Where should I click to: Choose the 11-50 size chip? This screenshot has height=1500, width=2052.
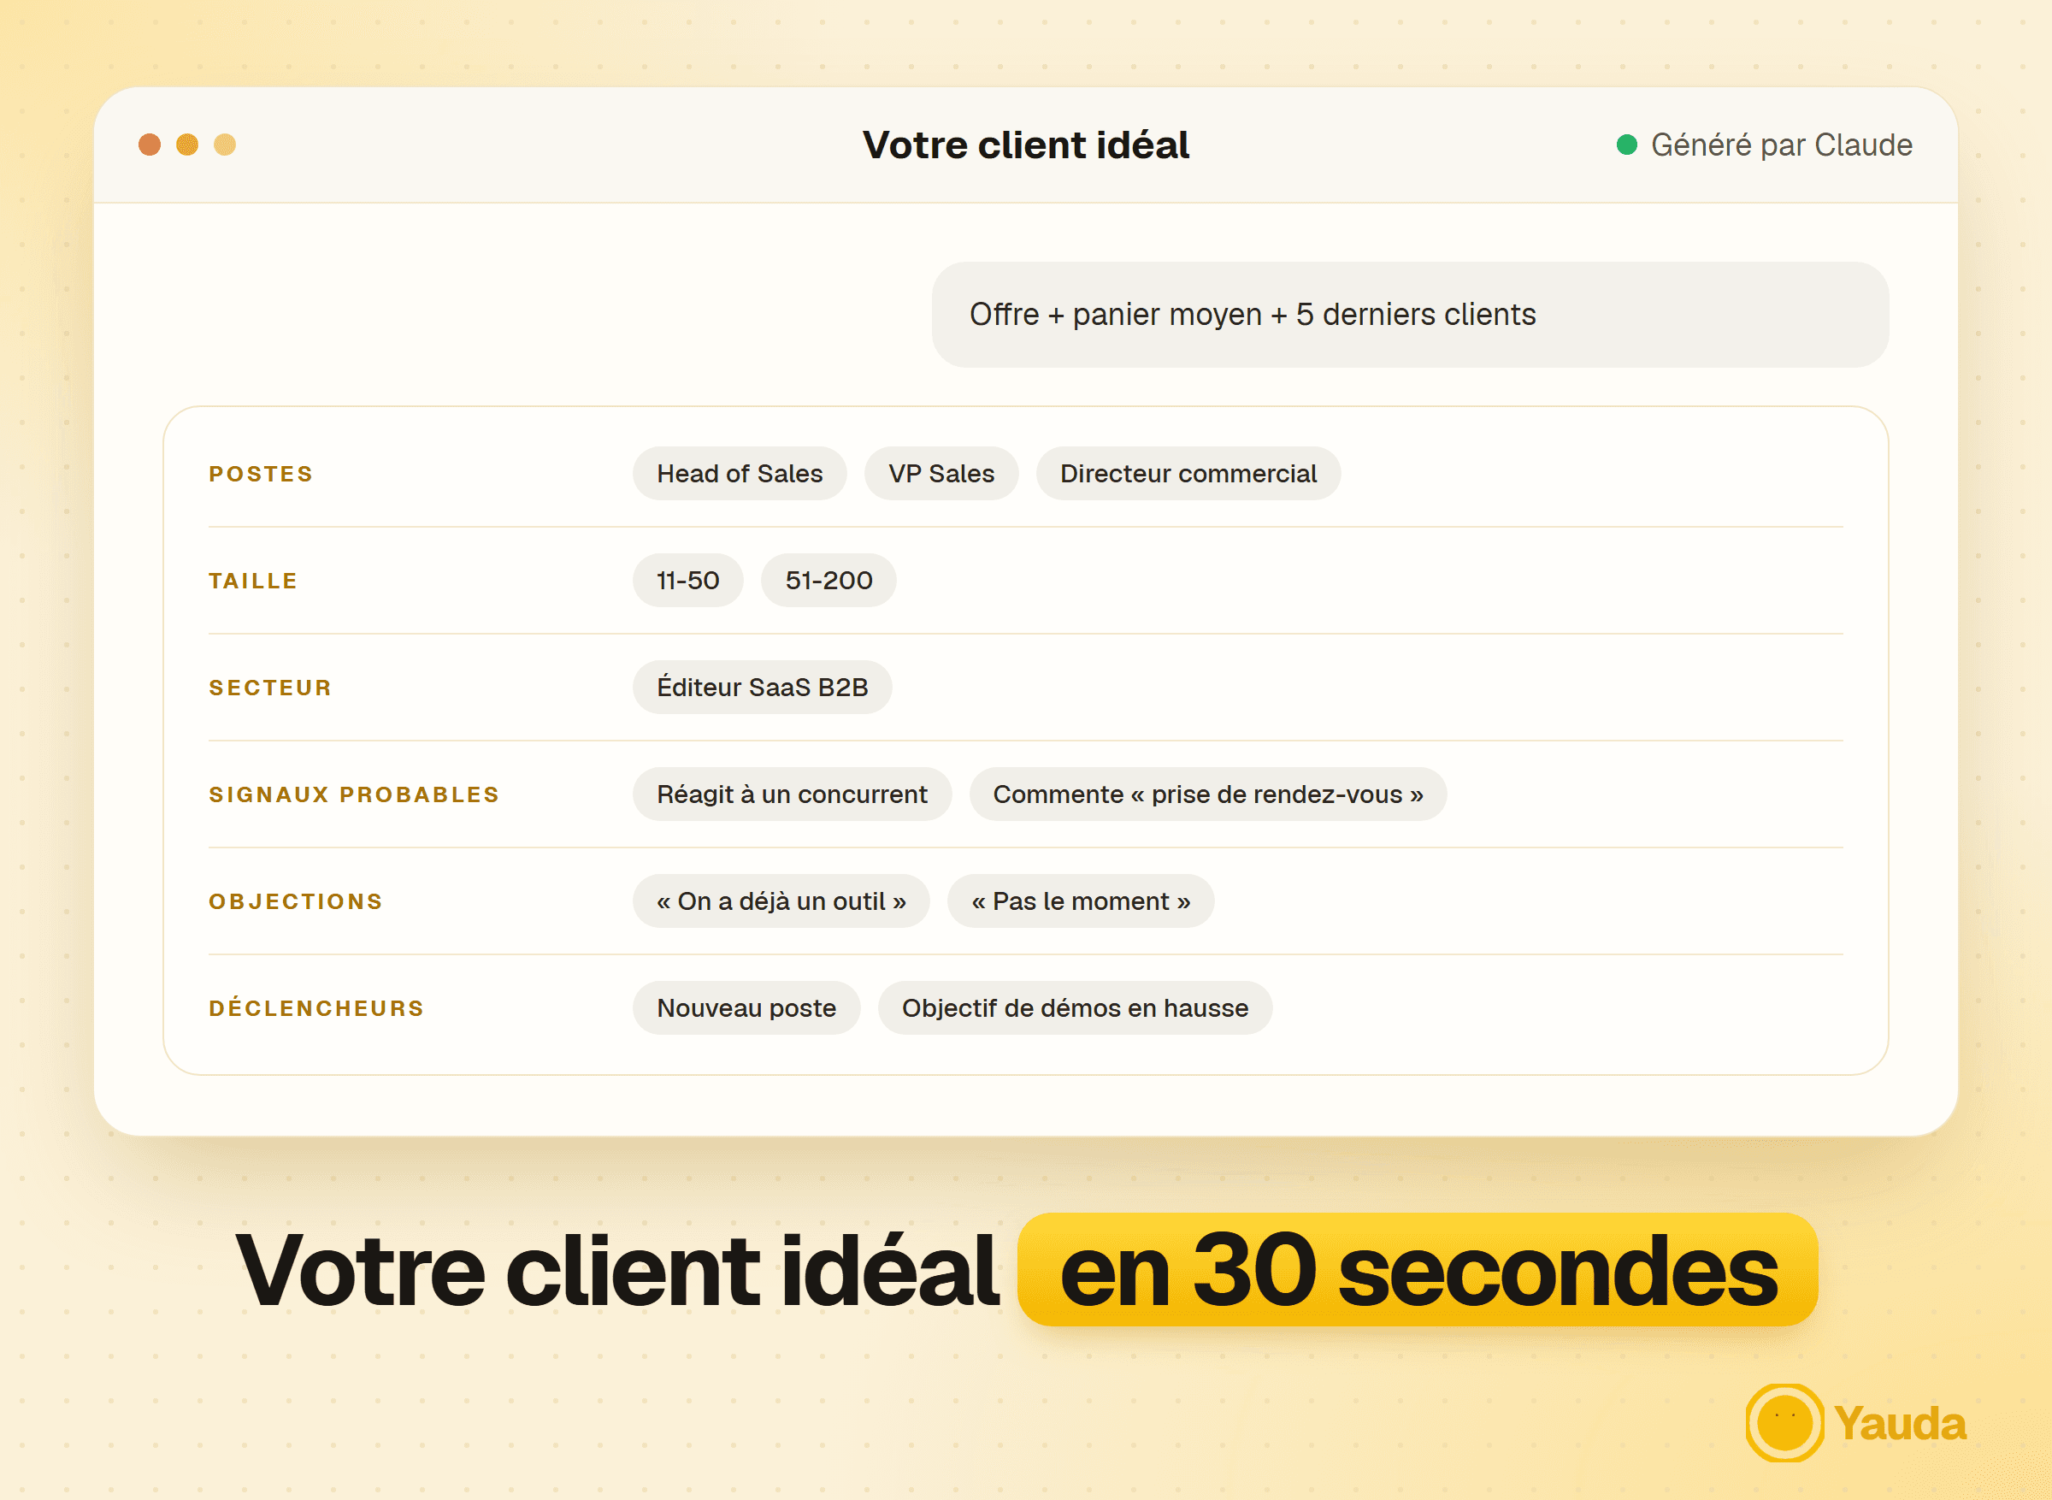point(688,580)
